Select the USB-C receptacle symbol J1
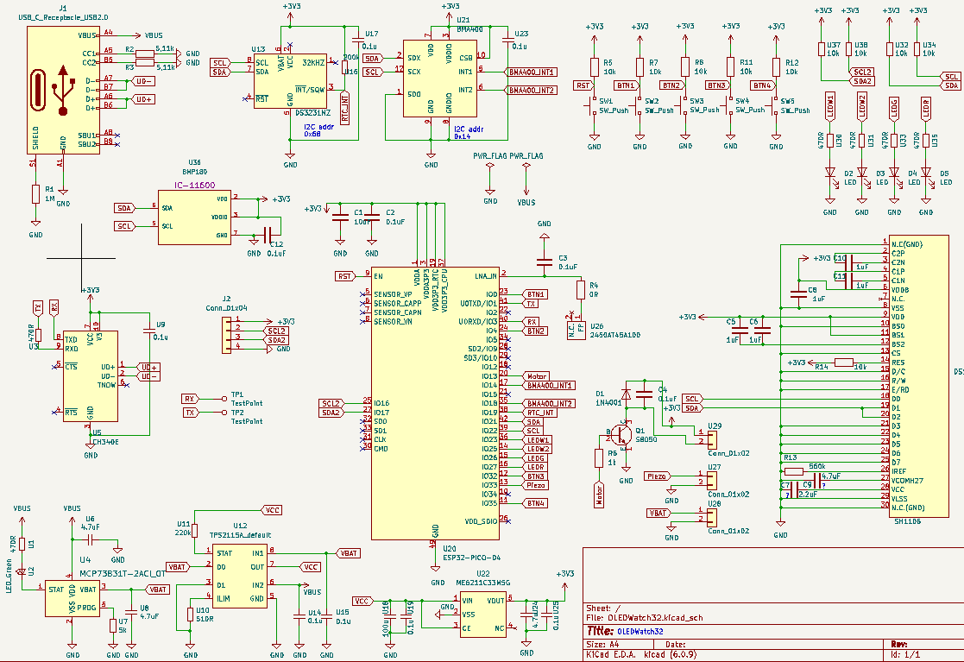The width and height of the screenshot is (964, 662). click(63, 90)
